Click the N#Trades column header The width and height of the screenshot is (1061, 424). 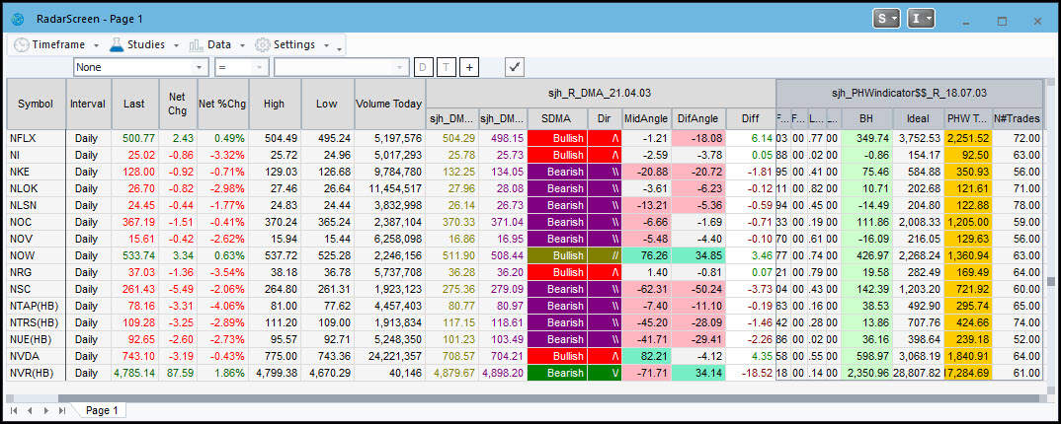tap(1018, 118)
